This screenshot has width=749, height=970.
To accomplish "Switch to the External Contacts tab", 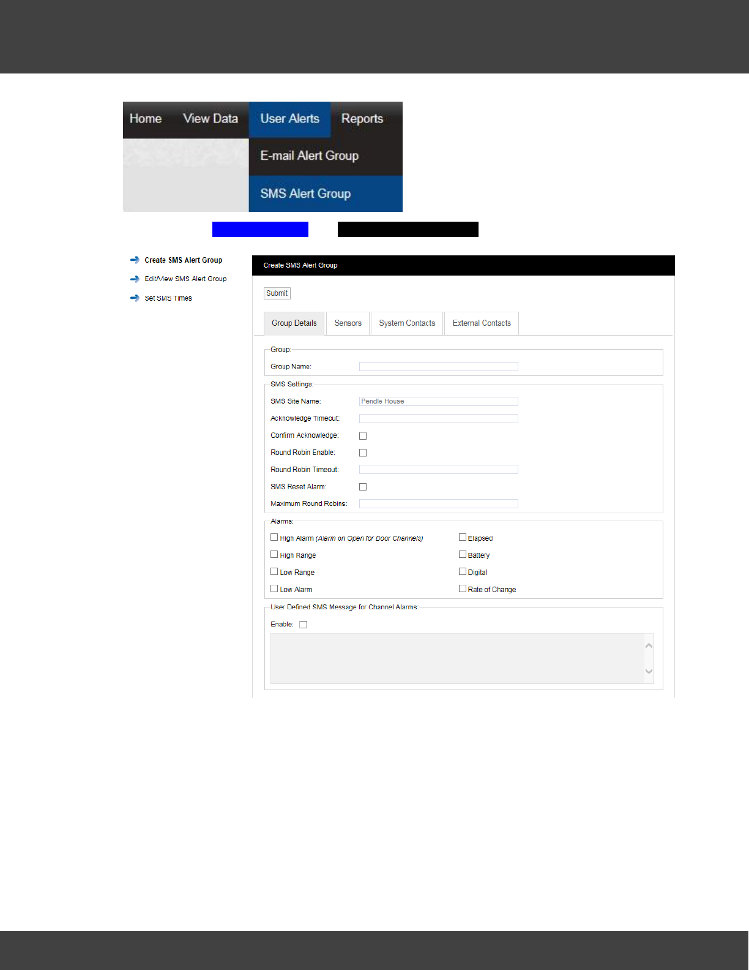I will (482, 323).
